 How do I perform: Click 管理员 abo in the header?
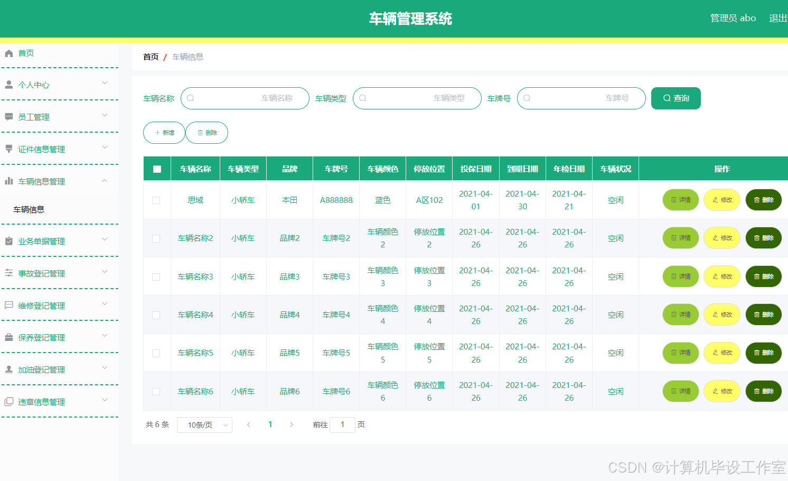[x=733, y=18]
